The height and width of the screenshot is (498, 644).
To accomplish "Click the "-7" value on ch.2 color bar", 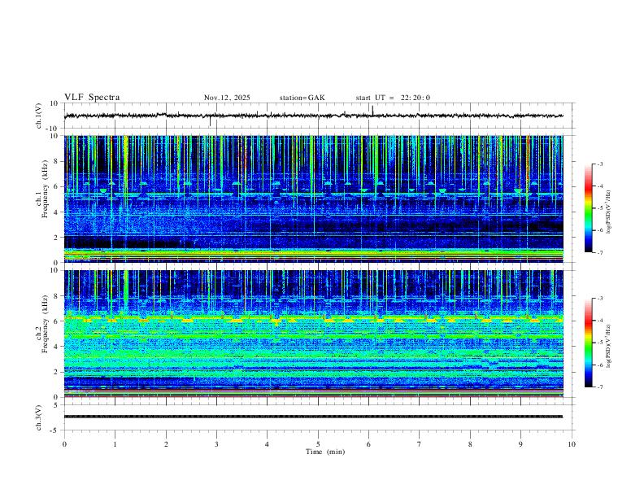I will 599,387.
